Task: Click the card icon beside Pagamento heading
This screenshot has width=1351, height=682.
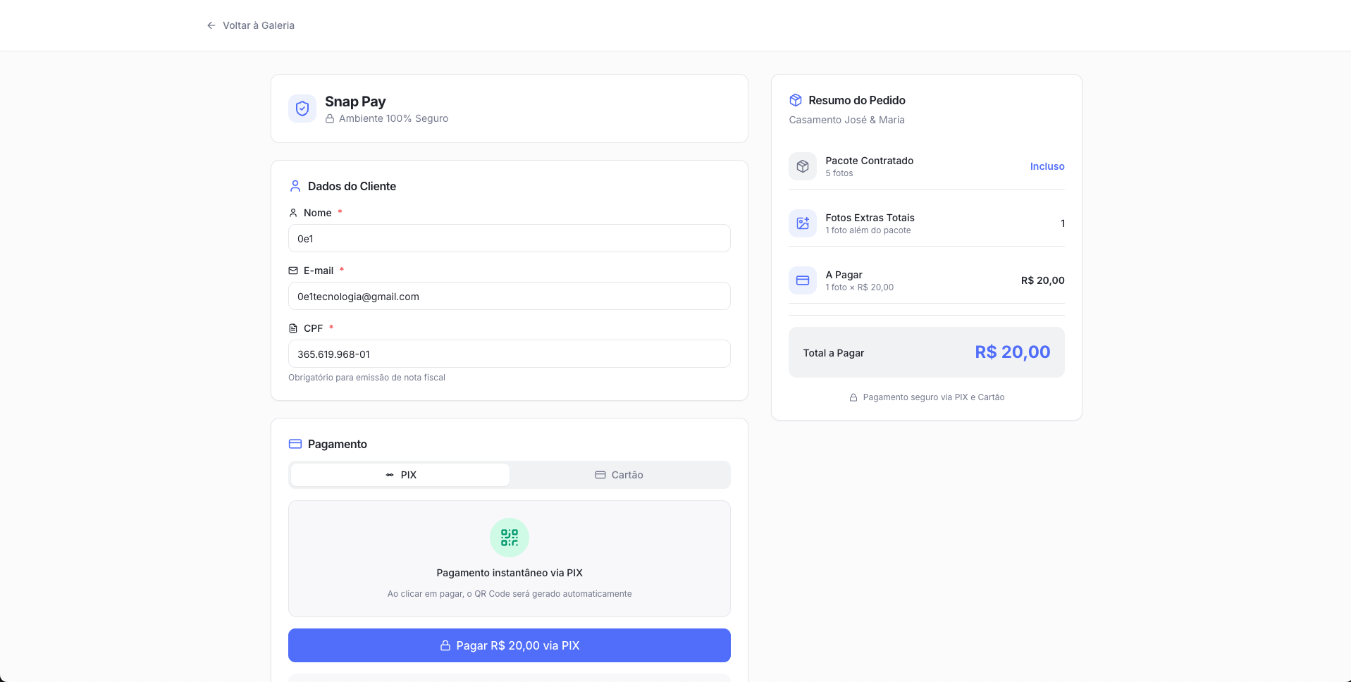Action: coord(295,444)
